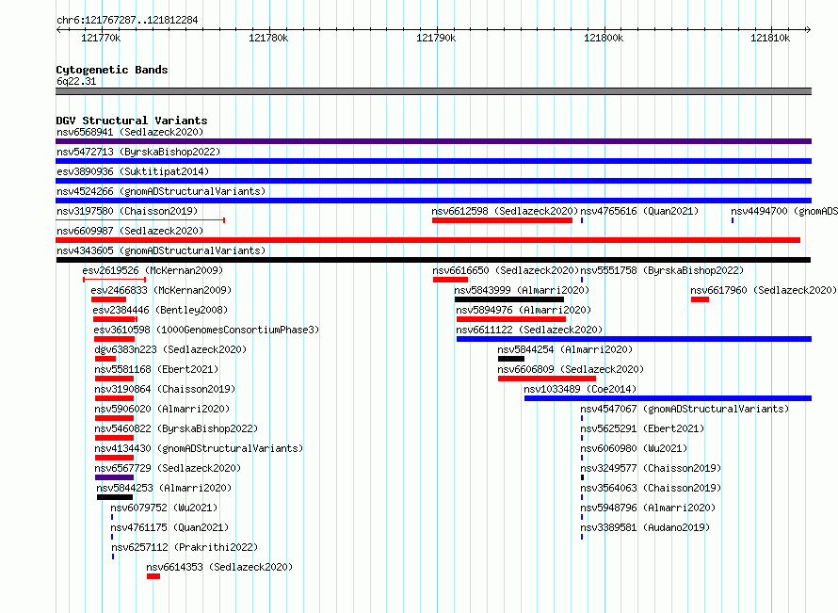Open nsv6257112 (Prakrithi2022) variant

click(x=185, y=547)
